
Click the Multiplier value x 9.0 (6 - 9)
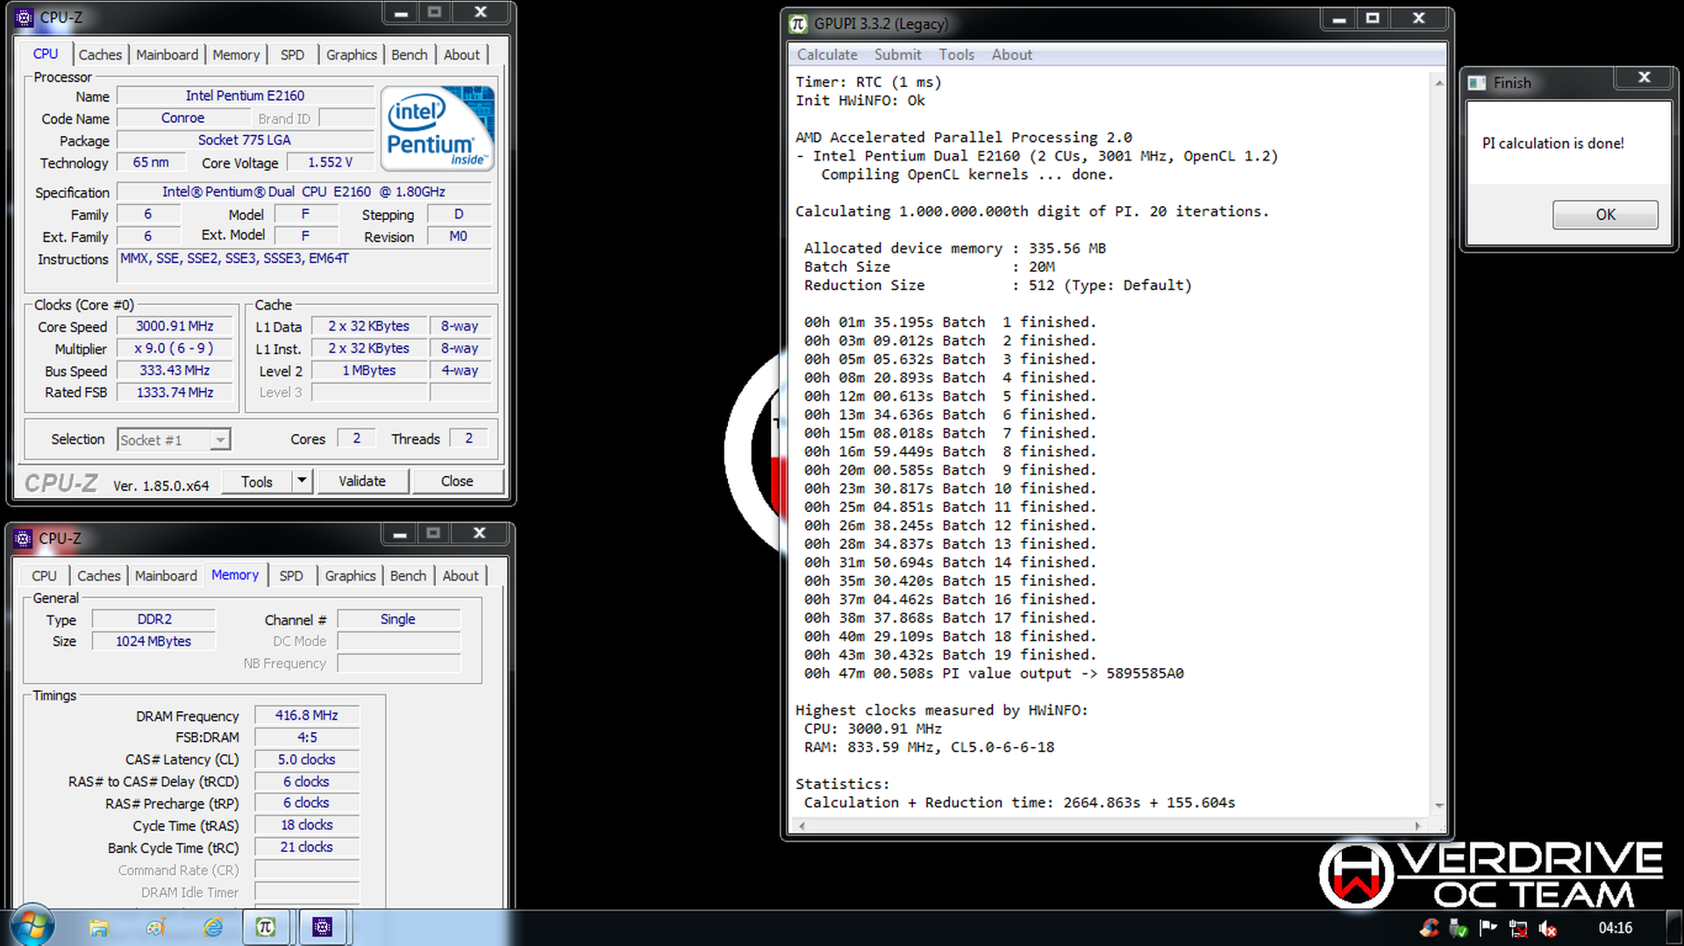coord(175,348)
